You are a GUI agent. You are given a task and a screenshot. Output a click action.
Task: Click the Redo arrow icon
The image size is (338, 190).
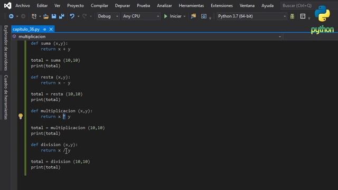pyautogui.click(x=84, y=16)
